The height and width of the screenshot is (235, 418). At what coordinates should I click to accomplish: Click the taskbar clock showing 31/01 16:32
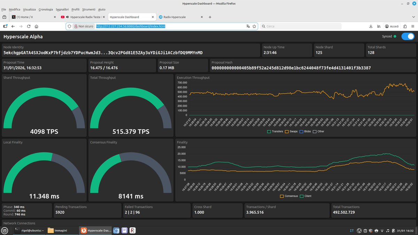(406, 230)
